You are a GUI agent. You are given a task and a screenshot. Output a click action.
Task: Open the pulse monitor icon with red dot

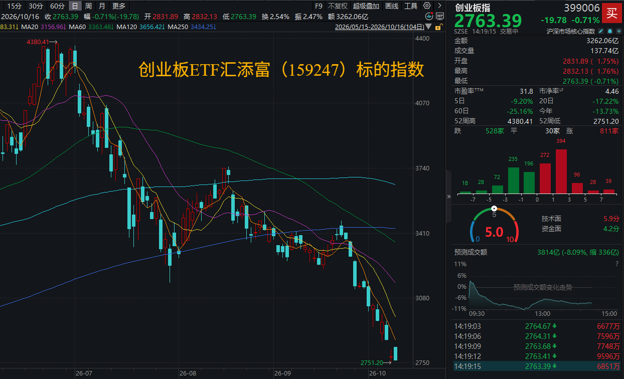tap(428, 16)
